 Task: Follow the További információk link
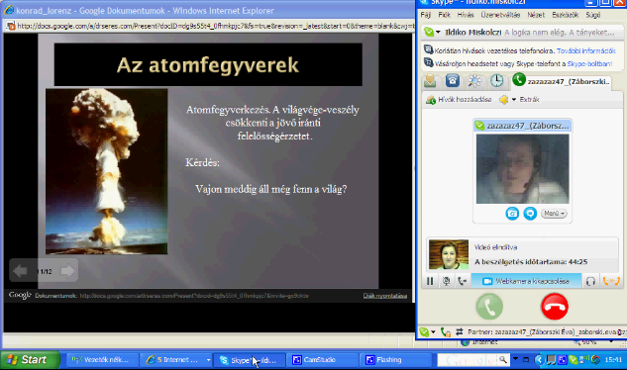(585, 50)
